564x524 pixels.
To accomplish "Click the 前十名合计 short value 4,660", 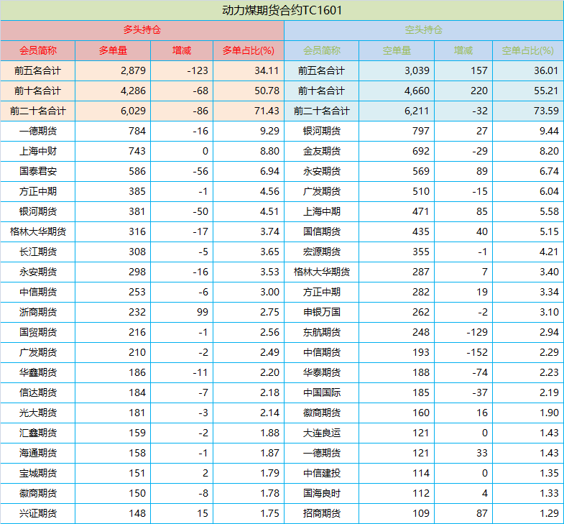I will coord(417,91).
